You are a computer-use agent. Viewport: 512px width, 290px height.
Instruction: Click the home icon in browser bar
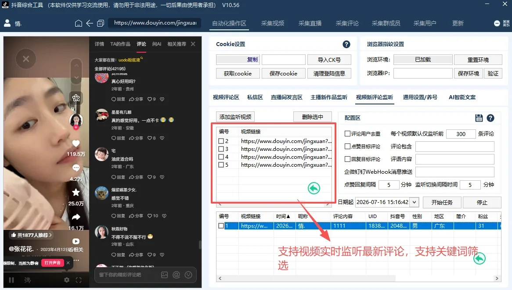tap(78, 23)
